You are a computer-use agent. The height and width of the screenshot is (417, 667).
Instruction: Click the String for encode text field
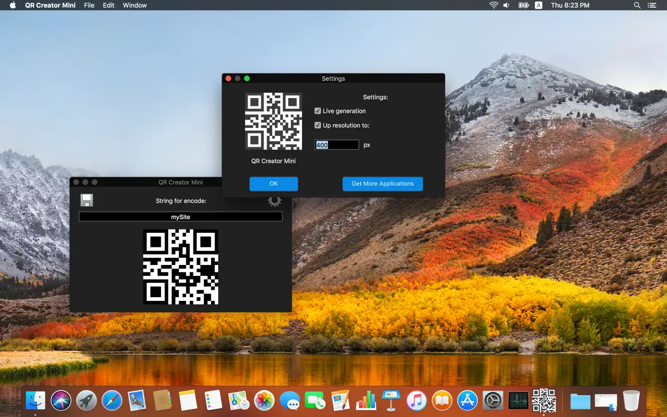180,217
